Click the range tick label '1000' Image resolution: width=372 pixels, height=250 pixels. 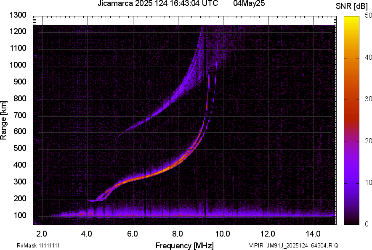coord(18,65)
